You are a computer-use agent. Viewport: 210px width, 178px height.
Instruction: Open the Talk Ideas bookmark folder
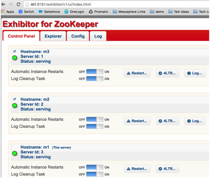click(x=178, y=12)
